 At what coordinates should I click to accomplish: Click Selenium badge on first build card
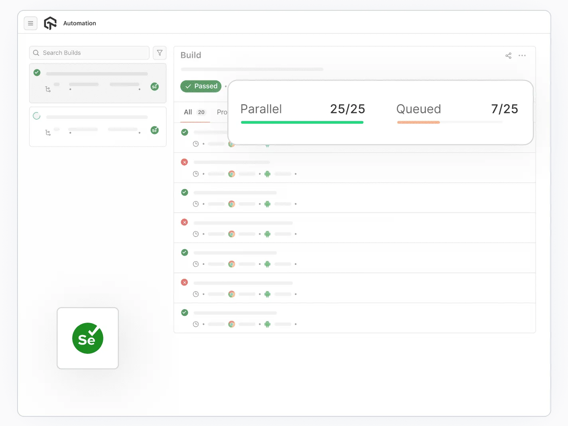tap(154, 87)
